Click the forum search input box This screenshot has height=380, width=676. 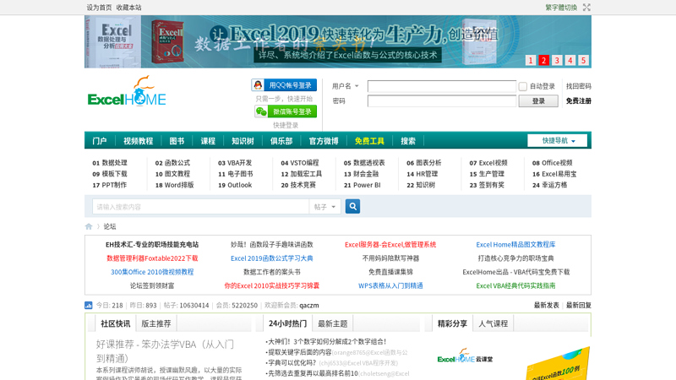201,207
